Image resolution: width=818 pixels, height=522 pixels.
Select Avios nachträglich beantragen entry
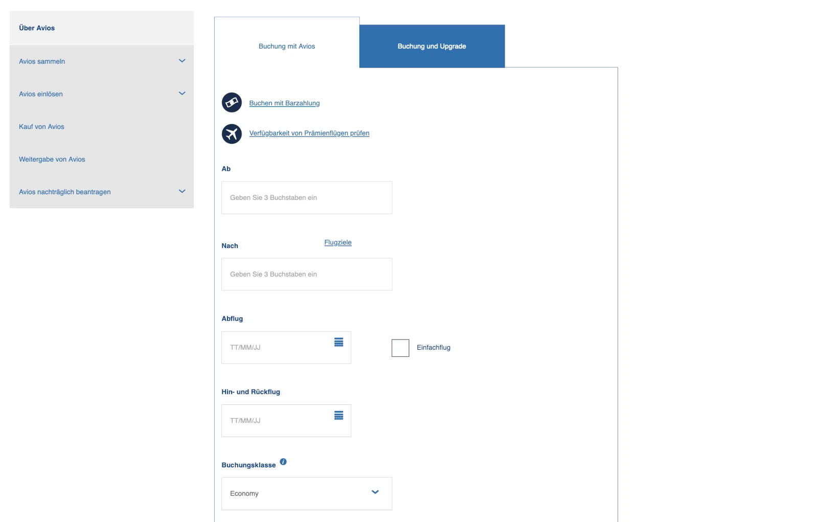pos(65,192)
